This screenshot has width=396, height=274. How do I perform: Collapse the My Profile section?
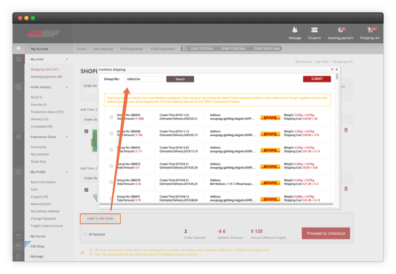click(67, 172)
